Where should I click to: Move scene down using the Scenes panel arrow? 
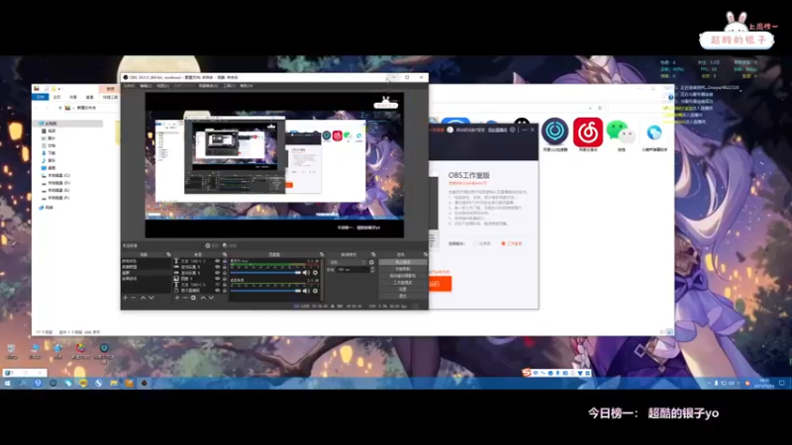point(151,298)
